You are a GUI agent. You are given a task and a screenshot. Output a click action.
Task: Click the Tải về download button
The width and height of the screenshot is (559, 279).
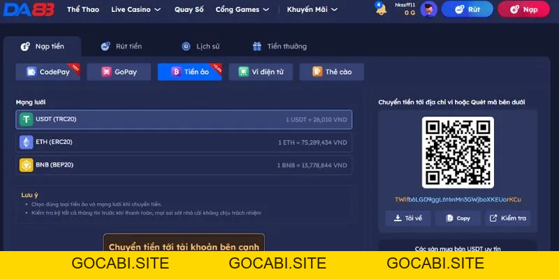408,218
